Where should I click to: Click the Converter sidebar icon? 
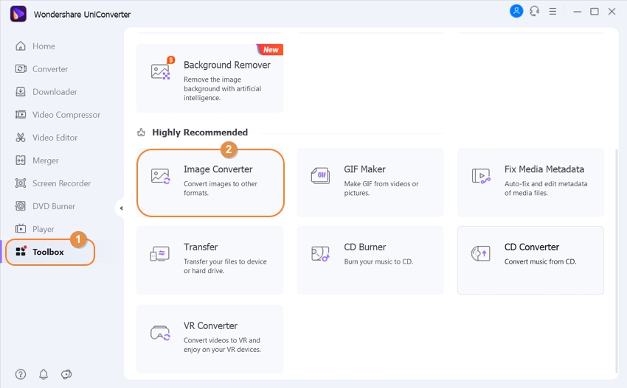click(21, 69)
